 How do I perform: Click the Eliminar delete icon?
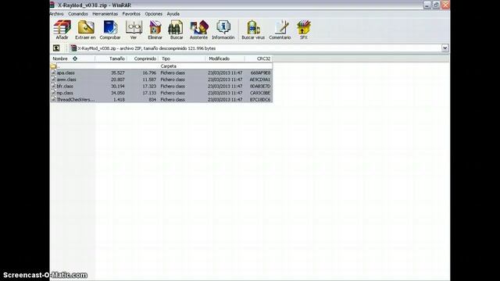click(x=155, y=28)
